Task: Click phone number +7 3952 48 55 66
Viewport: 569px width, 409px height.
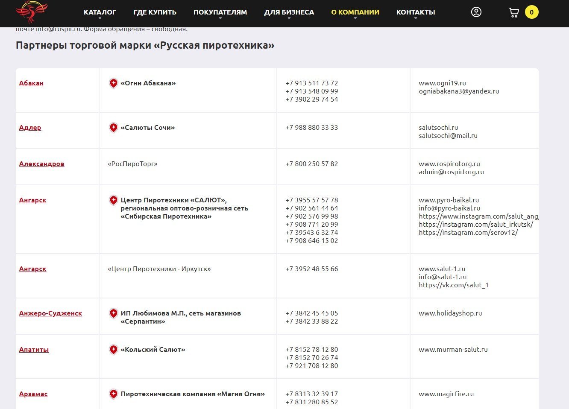Action: pyautogui.click(x=312, y=269)
